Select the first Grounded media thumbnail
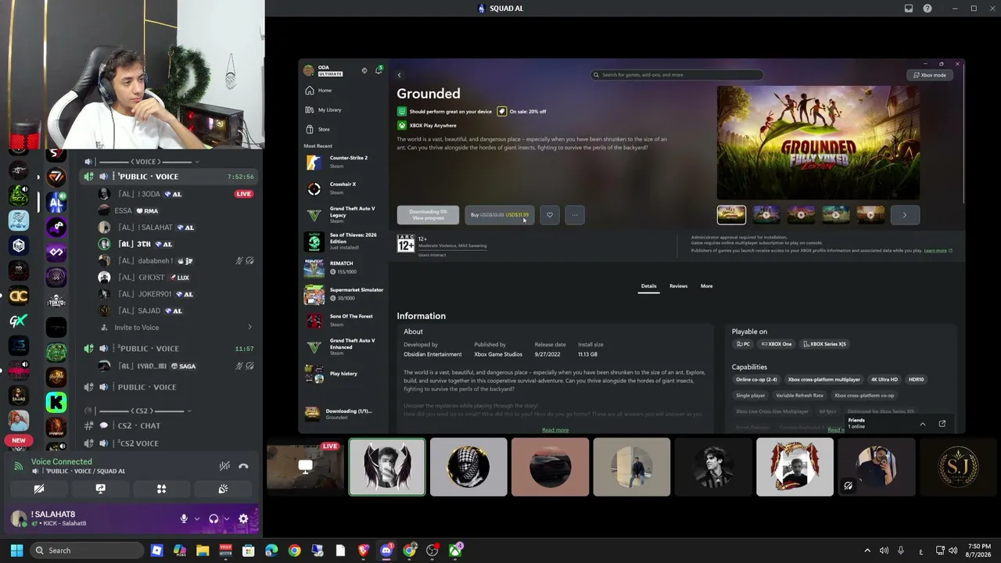Image resolution: width=1001 pixels, height=563 pixels. [732, 215]
